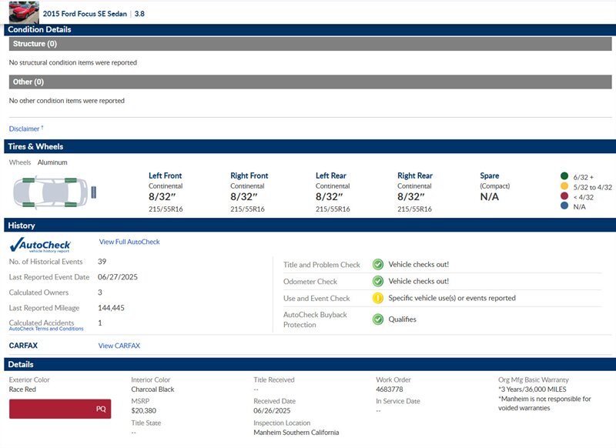
Task: Open AutoCheck Terms and Conditions link
Action: point(46,329)
